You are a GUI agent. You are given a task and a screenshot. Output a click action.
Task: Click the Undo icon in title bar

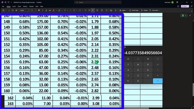pos(8,2)
